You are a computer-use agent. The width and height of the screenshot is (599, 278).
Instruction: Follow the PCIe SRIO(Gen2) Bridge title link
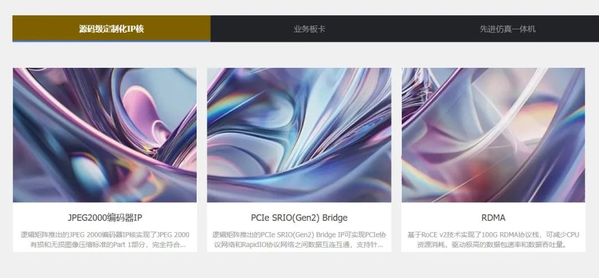pyautogui.click(x=299, y=218)
